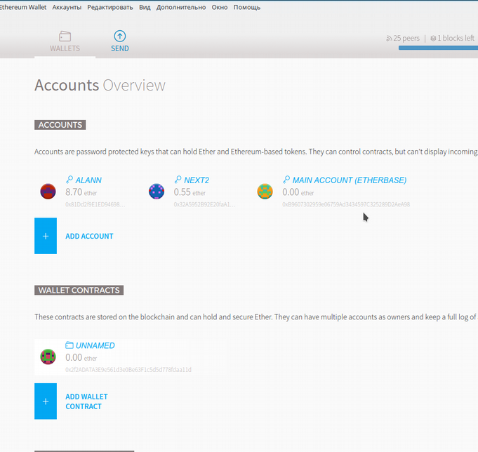
Task: Open the Ethereum Wallet application menu
Action: (23, 7)
